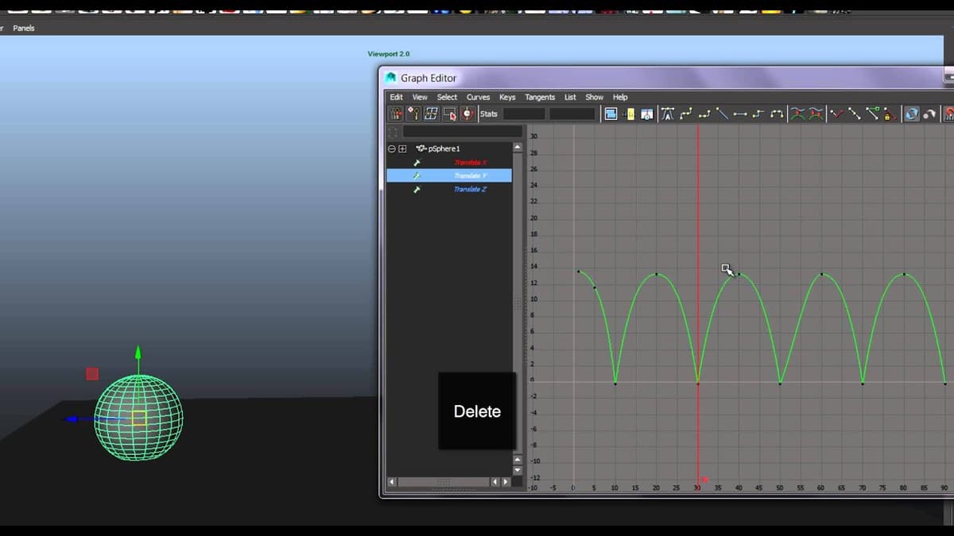The height and width of the screenshot is (536, 954).
Task: Click the Break Tangents icon
Action: click(836, 114)
